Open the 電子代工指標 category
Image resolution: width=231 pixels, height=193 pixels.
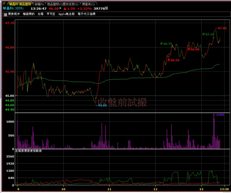pos(86,14)
